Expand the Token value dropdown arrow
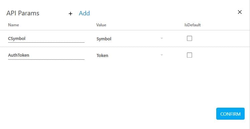The image size is (250, 129). pos(162,55)
